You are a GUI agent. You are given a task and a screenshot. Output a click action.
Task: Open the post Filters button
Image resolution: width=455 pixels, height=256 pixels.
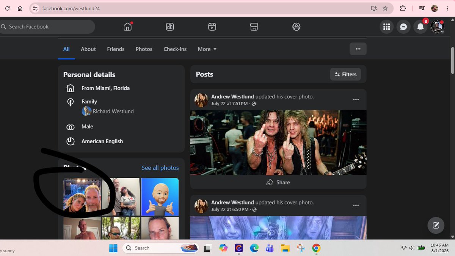(x=345, y=74)
